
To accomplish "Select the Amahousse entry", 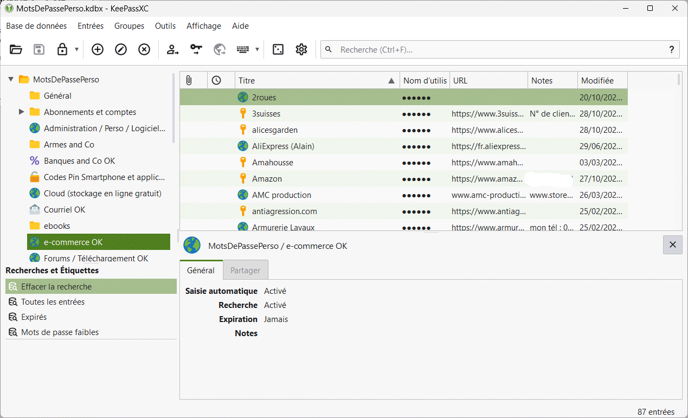I will (404, 163).
